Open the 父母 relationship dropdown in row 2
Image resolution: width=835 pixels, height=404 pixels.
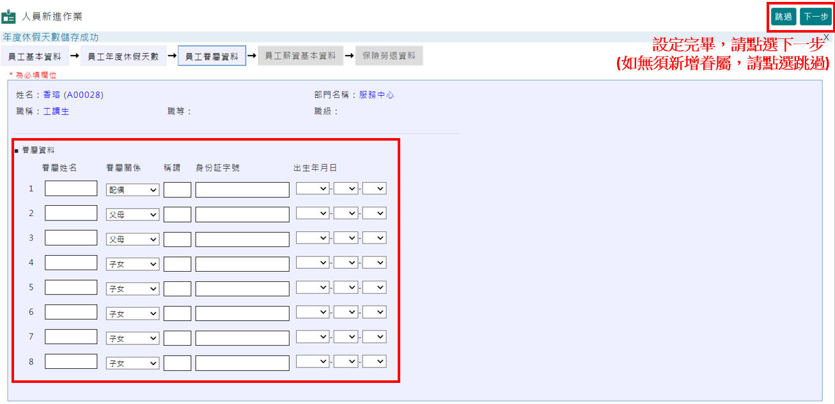pos(132,213)
